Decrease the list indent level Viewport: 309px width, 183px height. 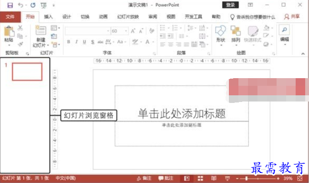point(163,36)
